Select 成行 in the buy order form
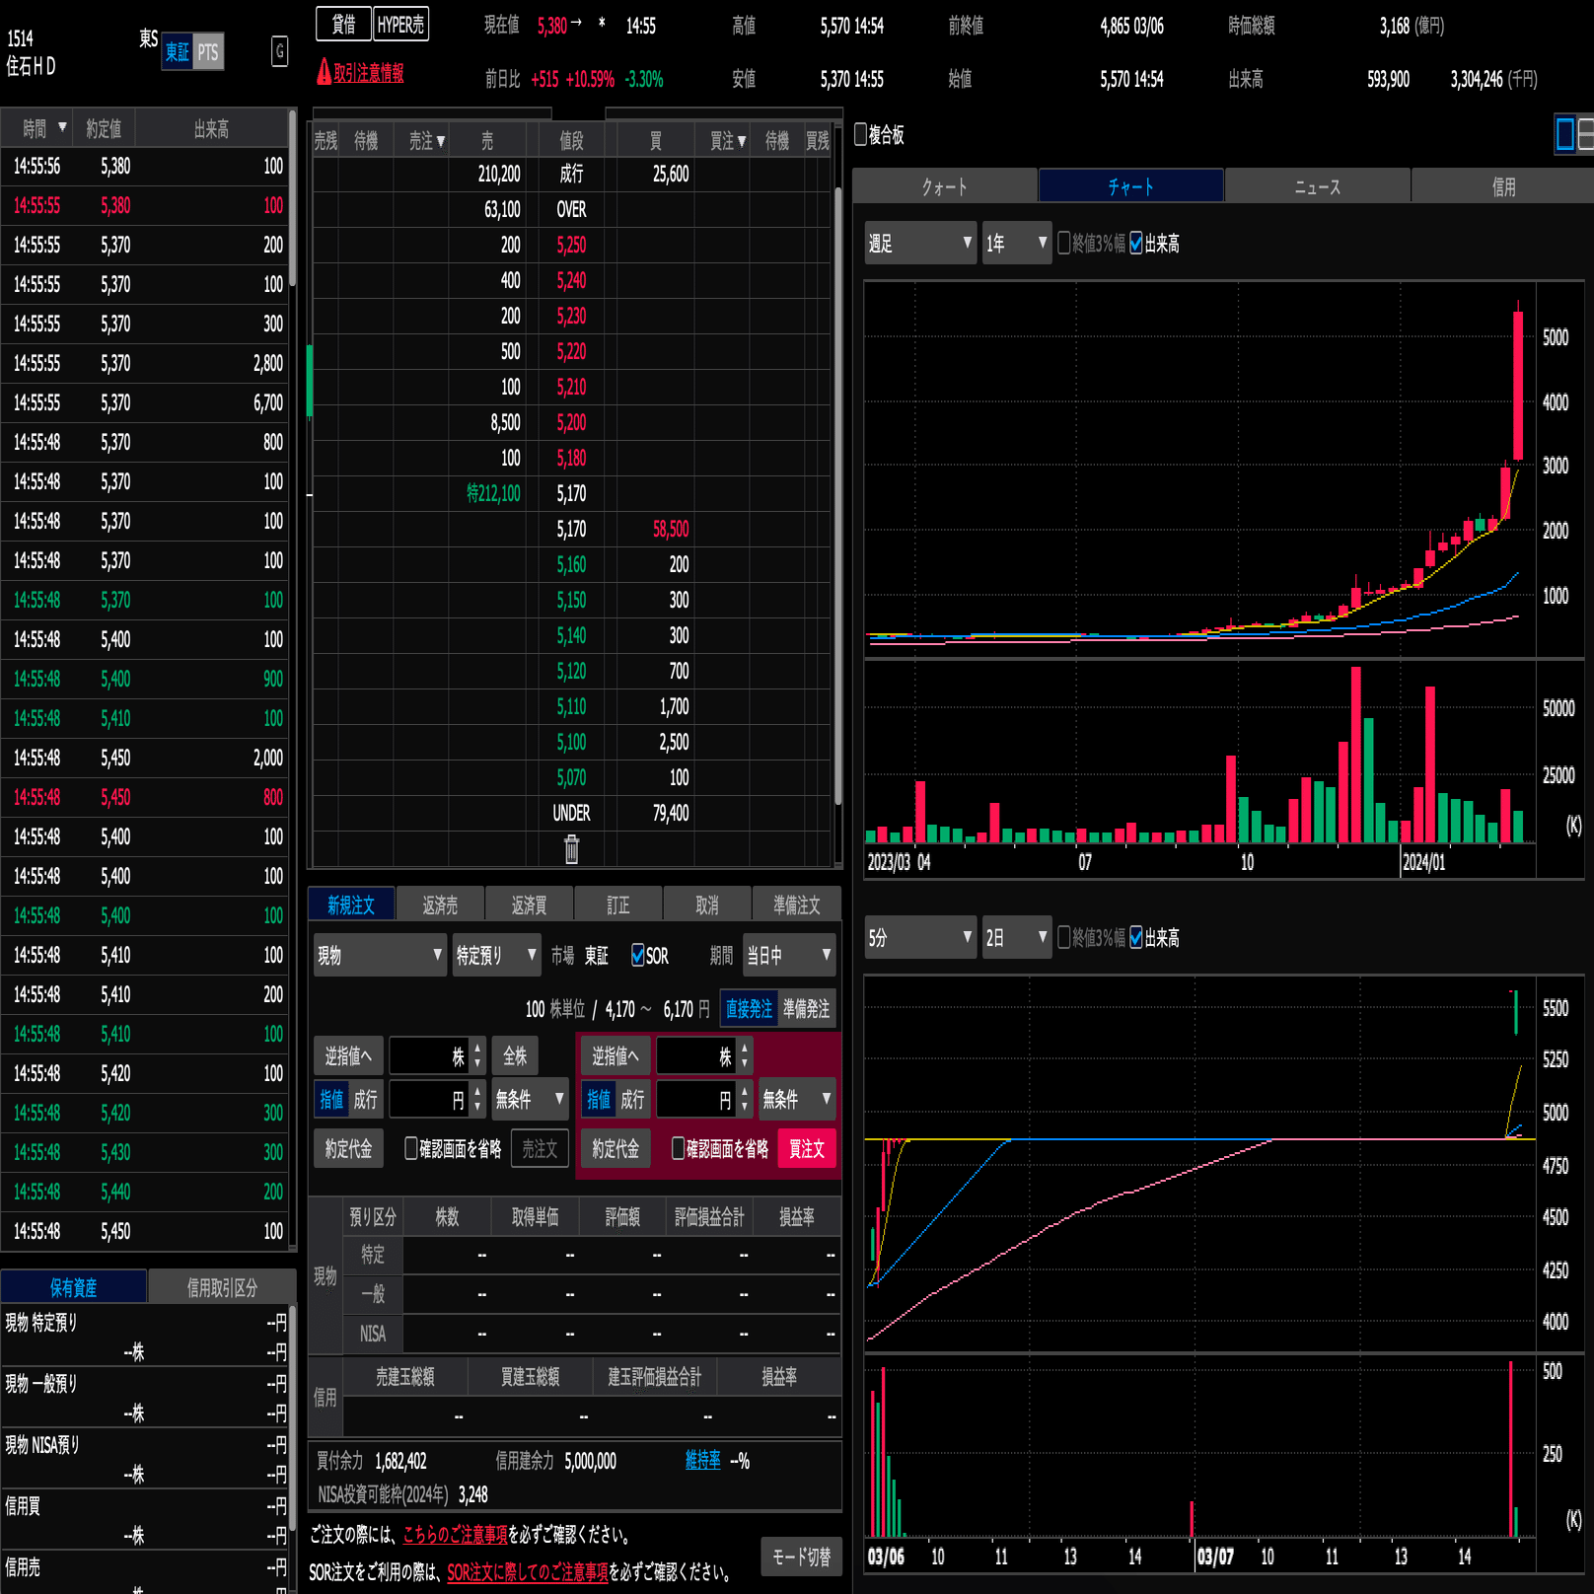 [633, 1099]
